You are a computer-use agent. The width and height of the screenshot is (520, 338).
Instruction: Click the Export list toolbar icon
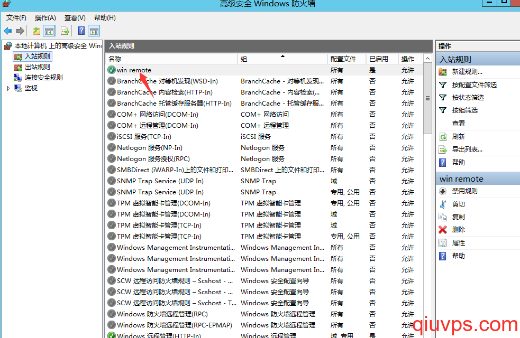(65, 31)
